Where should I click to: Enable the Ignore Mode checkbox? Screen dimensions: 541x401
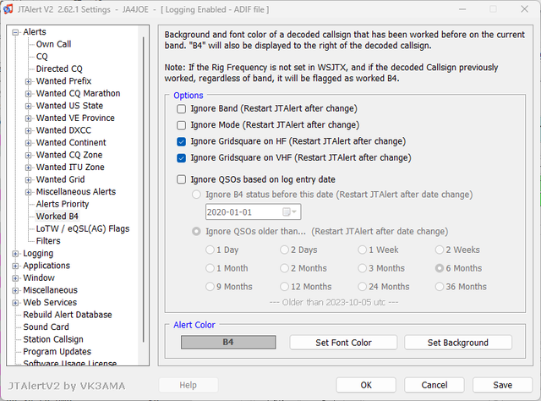click(x=181, y=125)
